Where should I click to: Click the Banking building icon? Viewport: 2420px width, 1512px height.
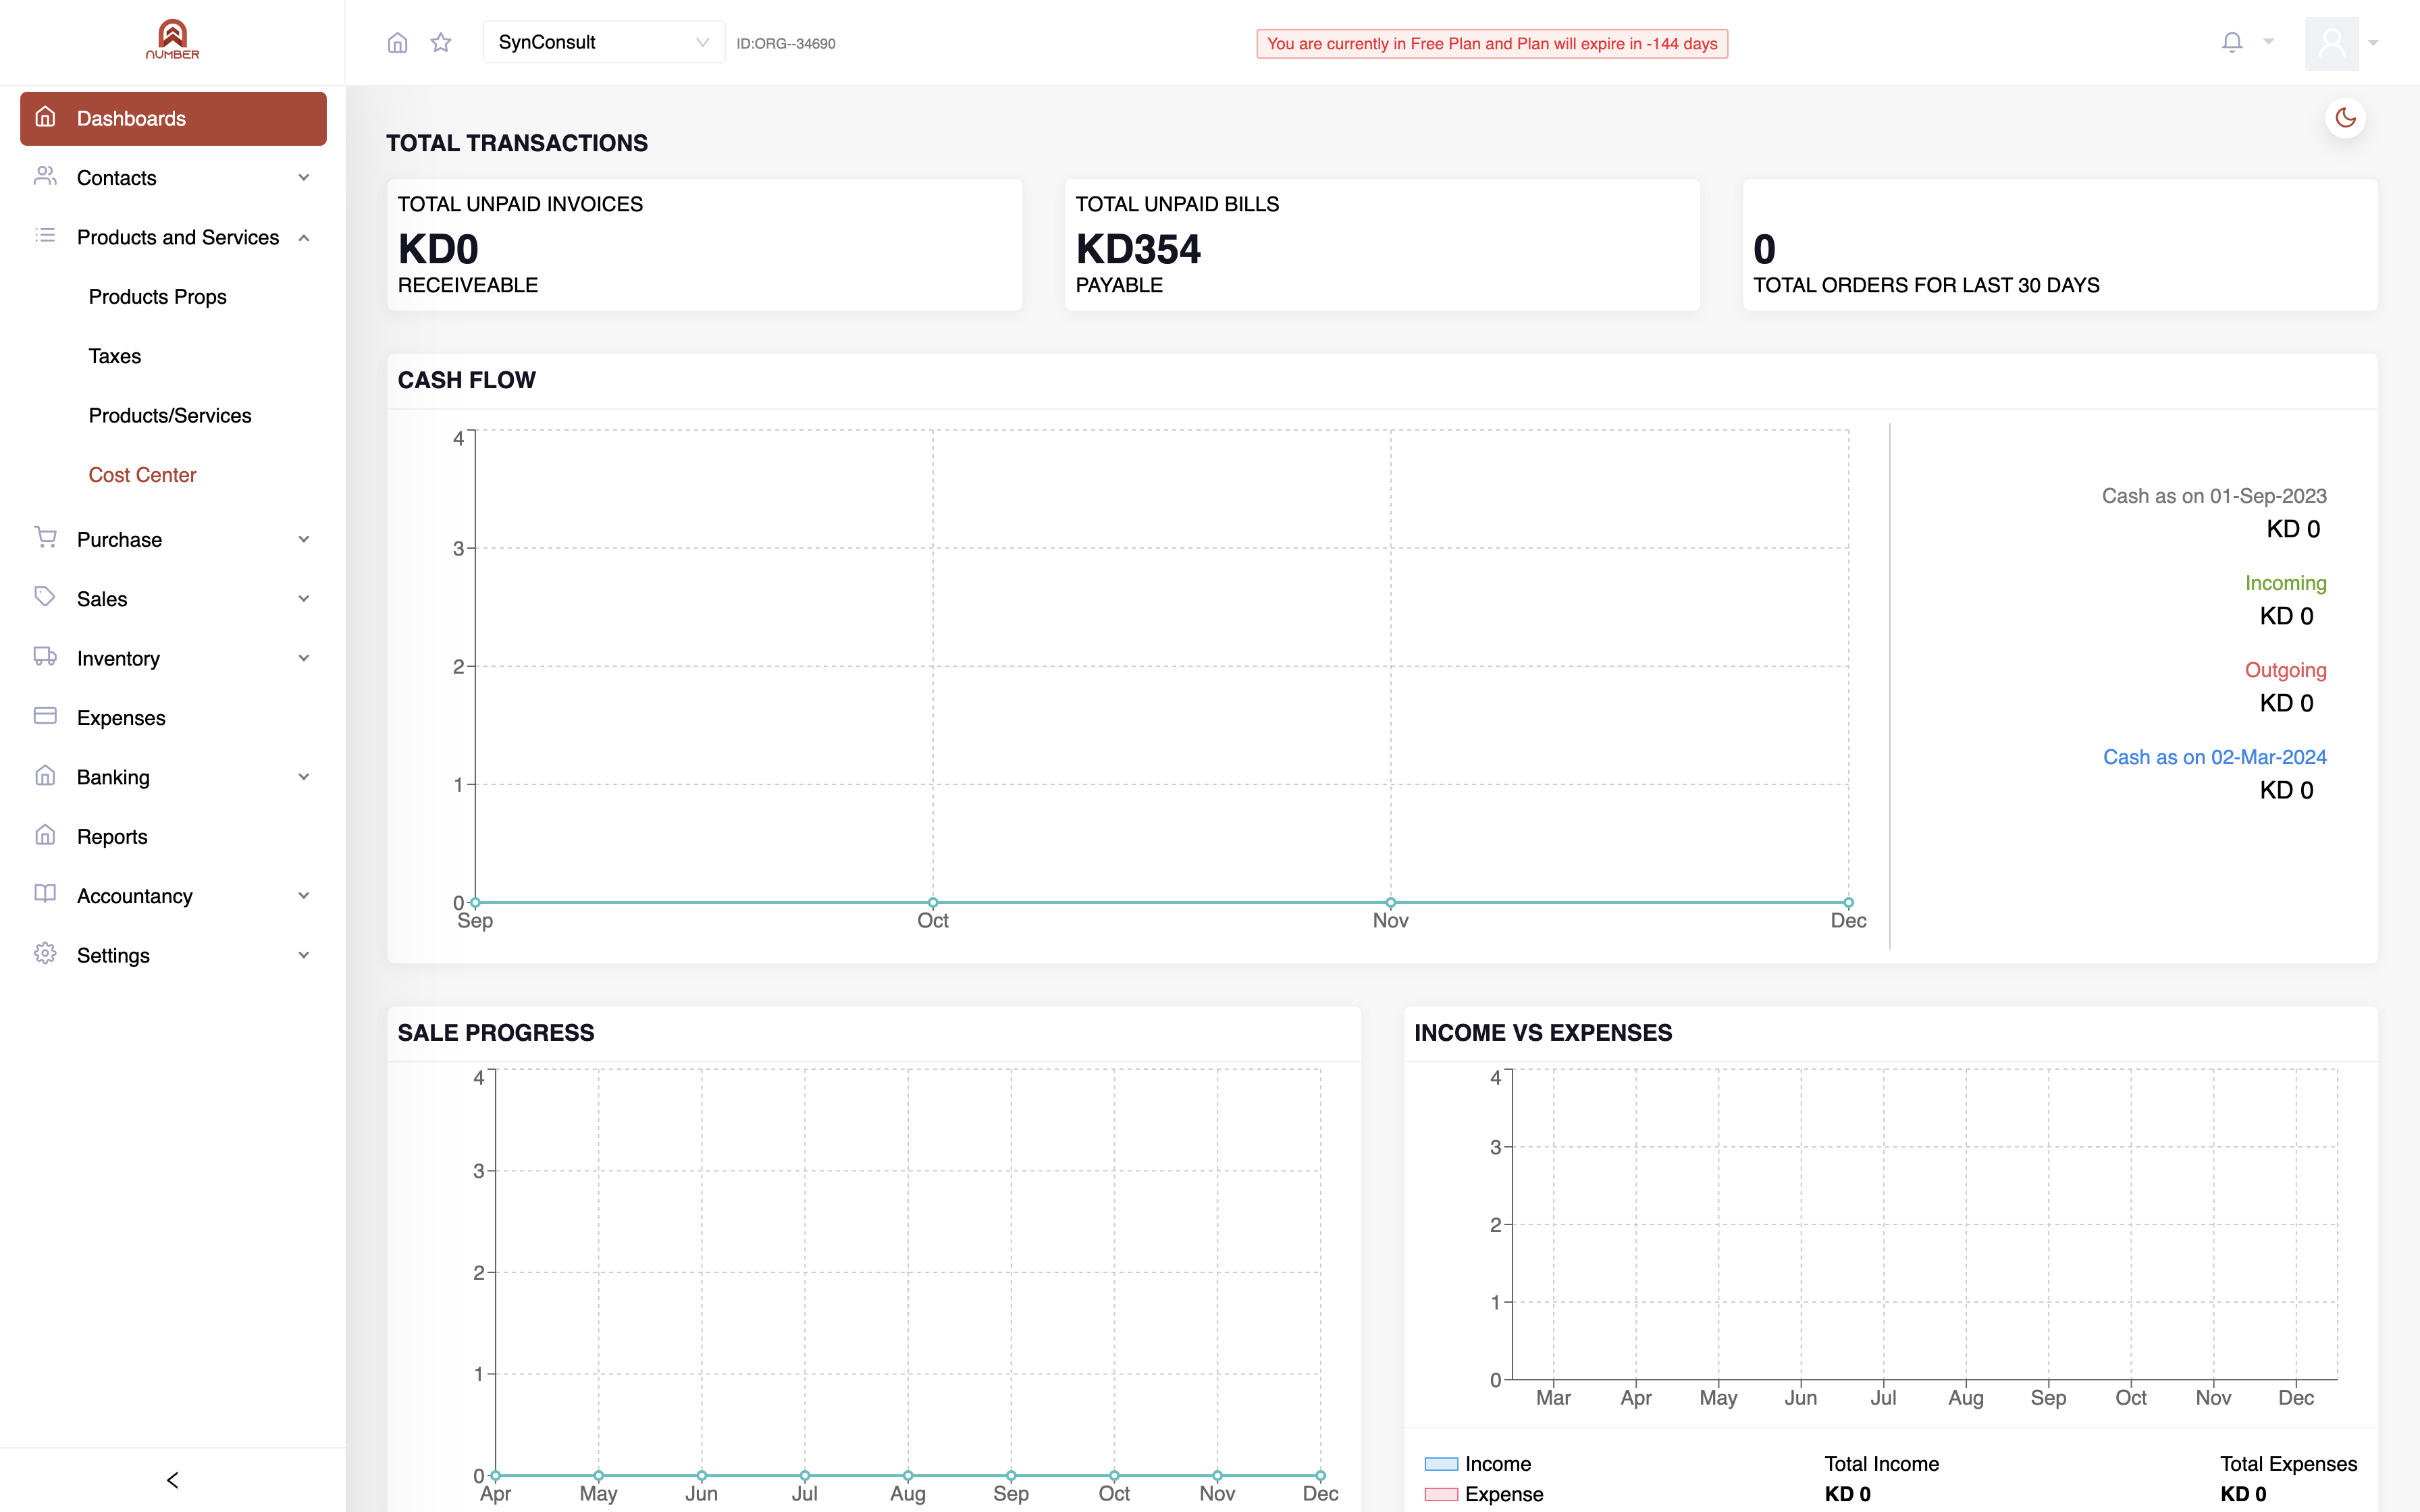(45, 775)
